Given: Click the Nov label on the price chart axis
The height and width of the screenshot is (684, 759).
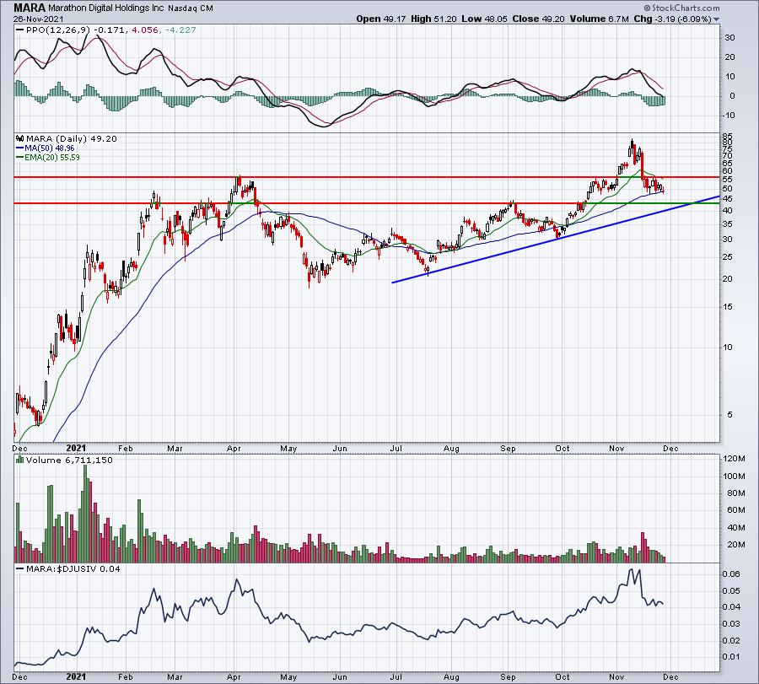Looking at the screenshot, I should [x=616, y=448].
